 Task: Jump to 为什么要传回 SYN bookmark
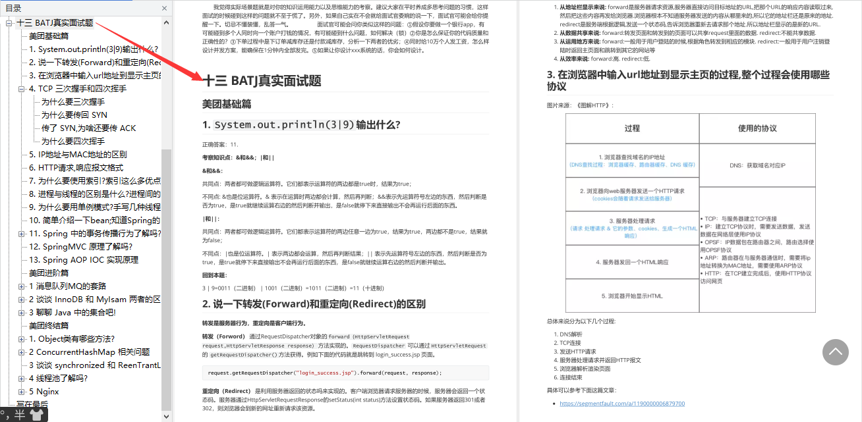[x=74, y=115]
